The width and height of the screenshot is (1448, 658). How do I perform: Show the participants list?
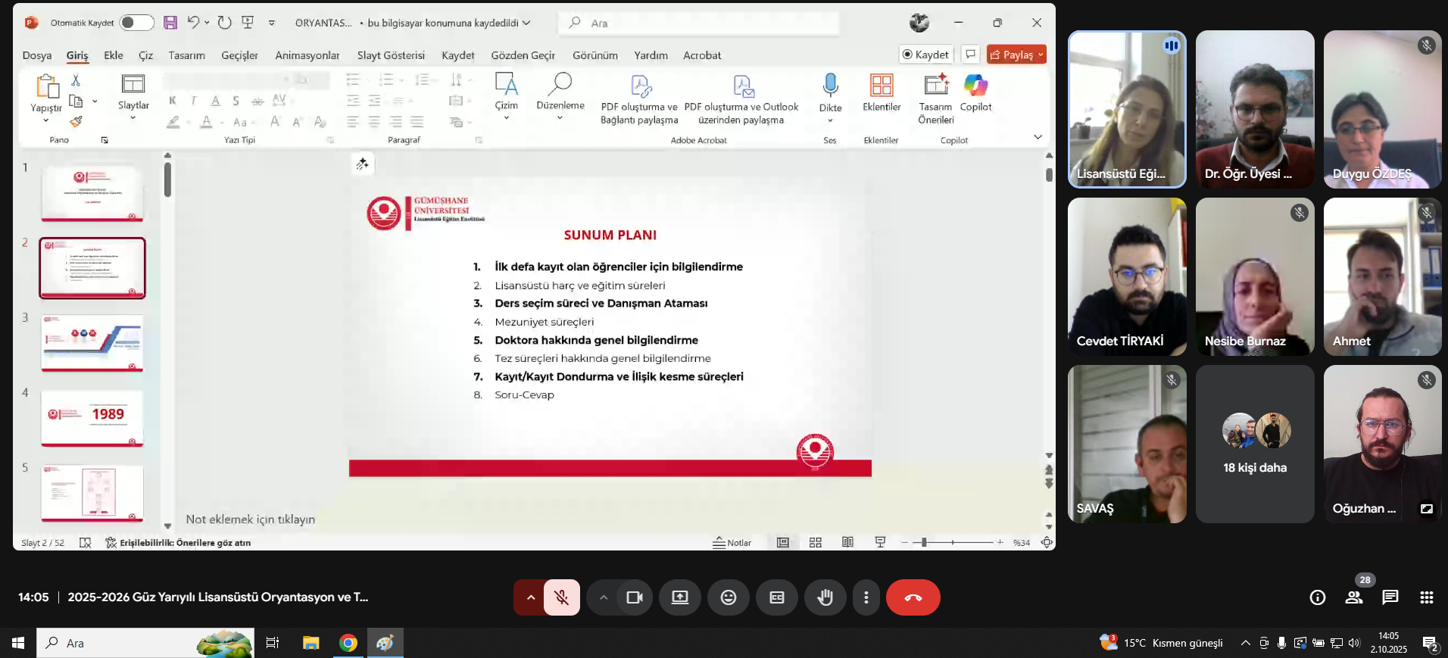click(1354, 597)
